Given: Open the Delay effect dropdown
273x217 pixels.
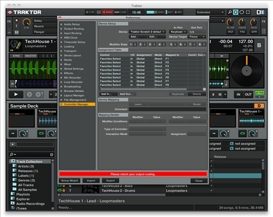Looking at the screenshot, I should point(45,21).
